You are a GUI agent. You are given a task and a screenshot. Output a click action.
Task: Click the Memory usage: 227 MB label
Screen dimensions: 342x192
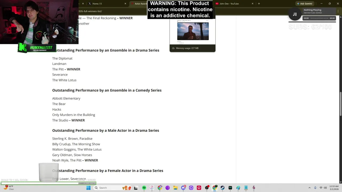pyautogui.click(x=187, y=48)
